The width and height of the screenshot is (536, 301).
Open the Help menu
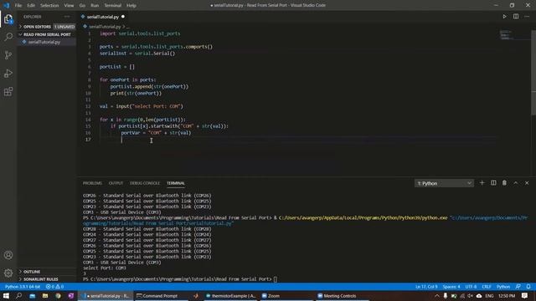[x=131, y=5]
